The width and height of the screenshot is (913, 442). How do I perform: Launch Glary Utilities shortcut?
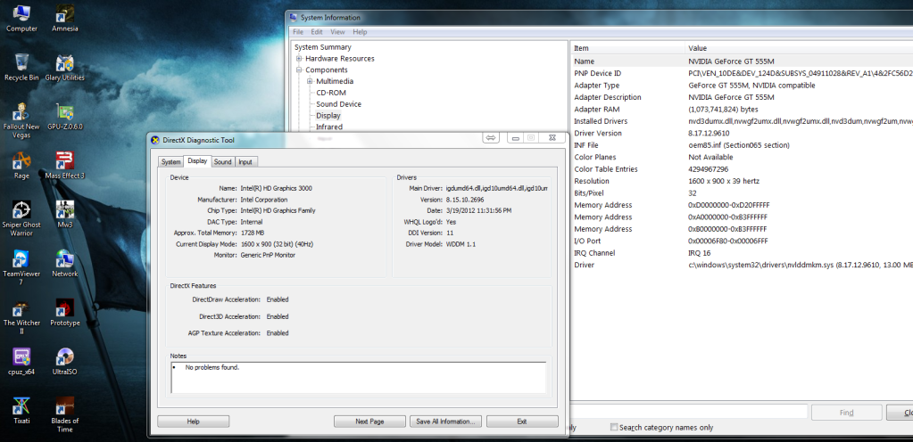tap(64, 66)
